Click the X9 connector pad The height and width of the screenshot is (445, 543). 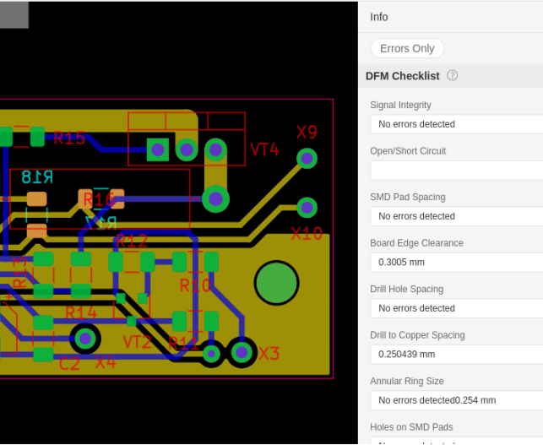[307, 157]
